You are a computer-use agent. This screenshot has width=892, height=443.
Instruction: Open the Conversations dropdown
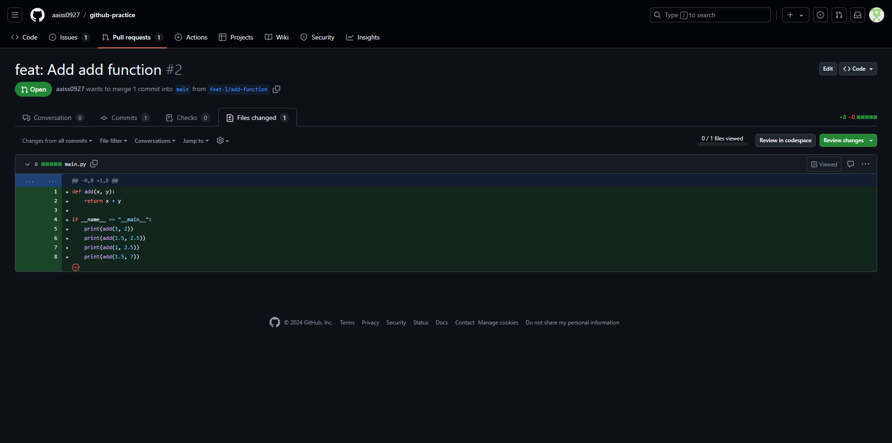point(155,141)
